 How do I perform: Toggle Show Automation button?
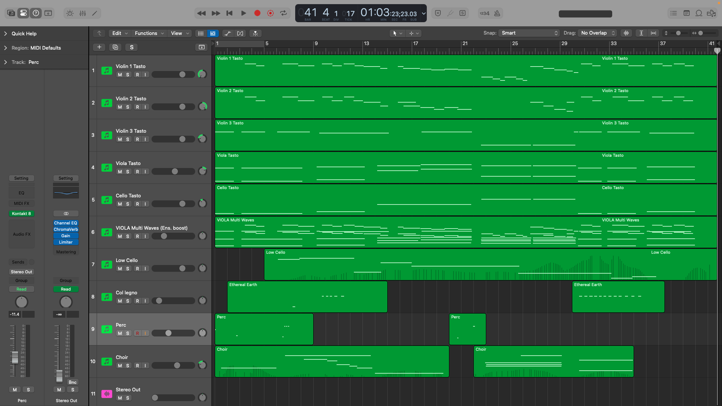228,33
